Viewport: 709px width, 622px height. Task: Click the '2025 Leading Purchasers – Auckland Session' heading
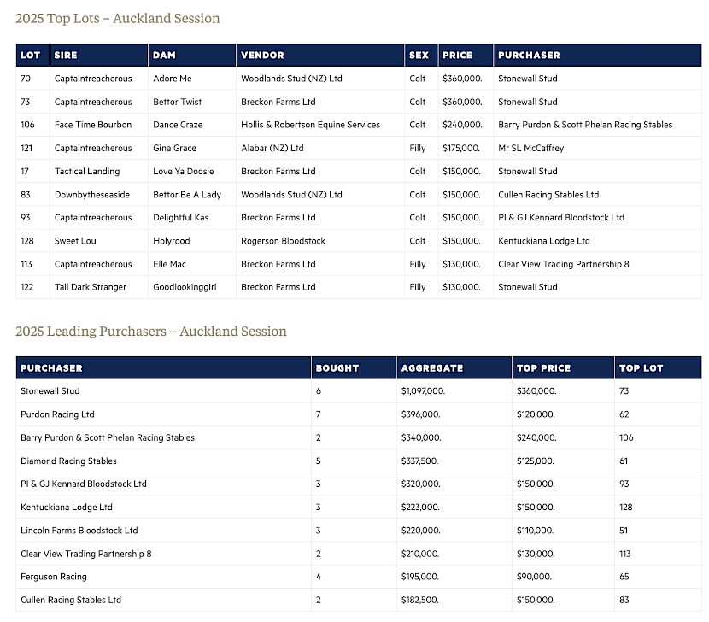tap(151, 332)
